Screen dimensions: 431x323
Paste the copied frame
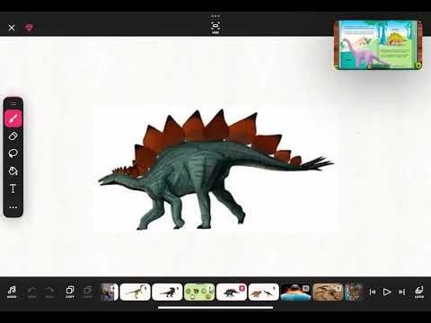(x=88, y=292)
